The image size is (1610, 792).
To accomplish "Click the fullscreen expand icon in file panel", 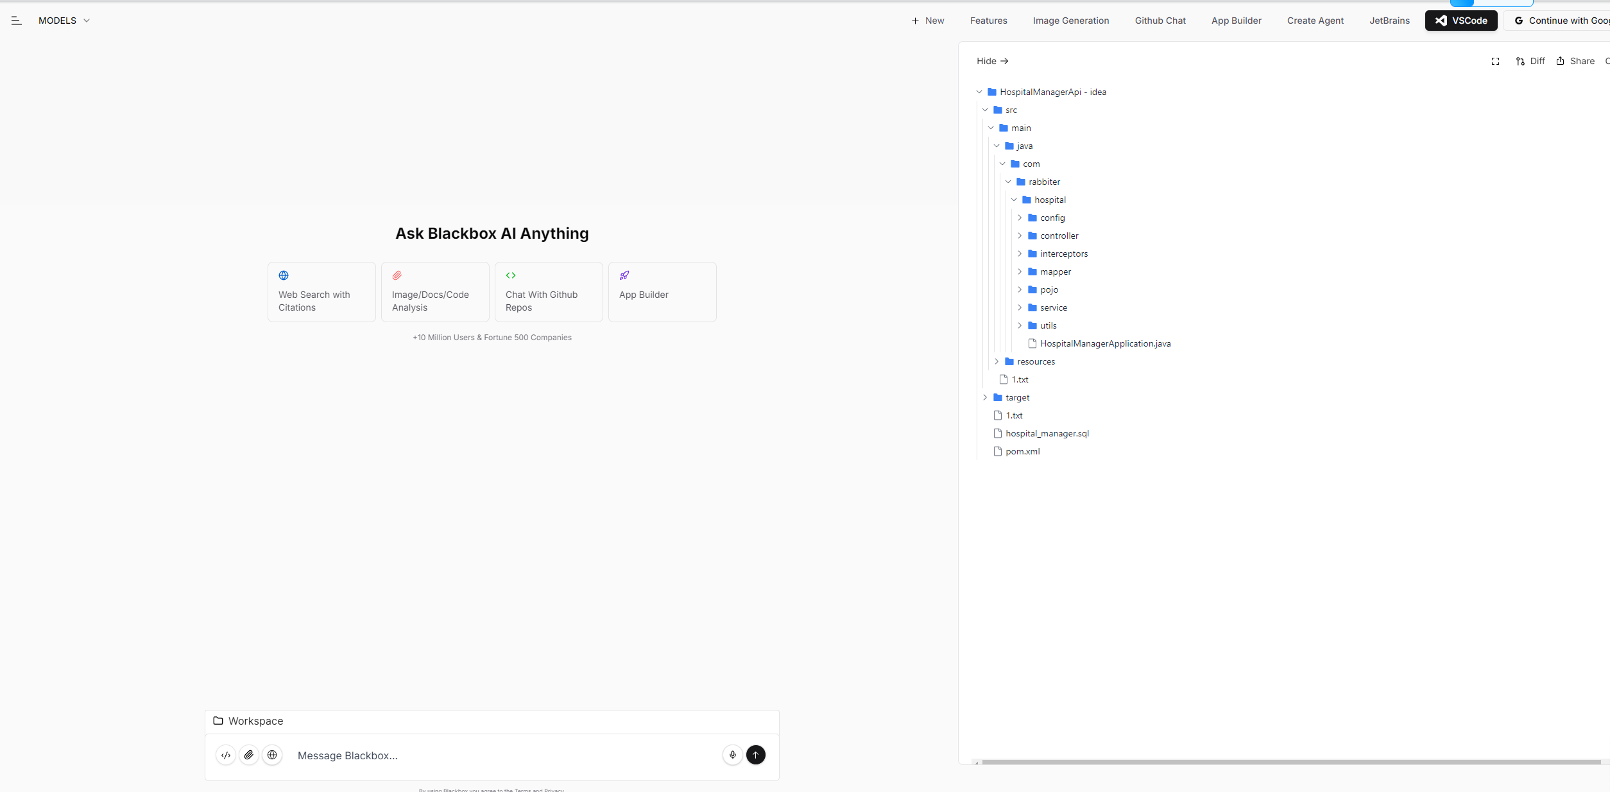I will coord(1495,61).
